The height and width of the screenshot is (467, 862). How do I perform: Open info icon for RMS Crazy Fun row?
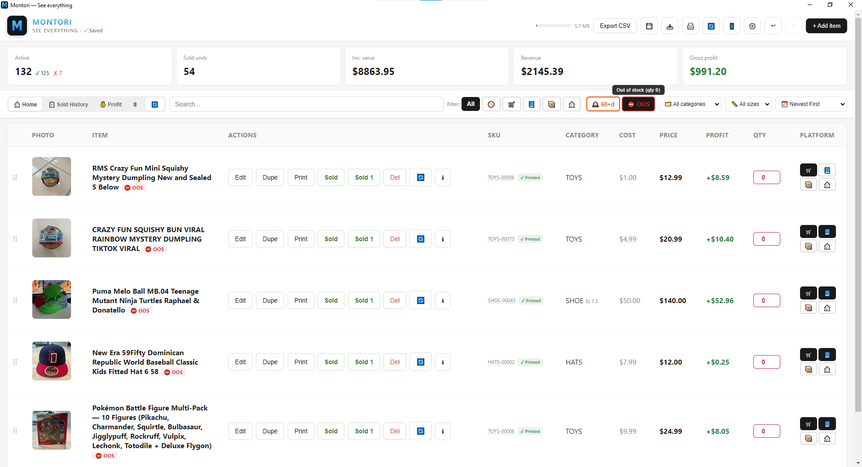click(x=443, y=177)
